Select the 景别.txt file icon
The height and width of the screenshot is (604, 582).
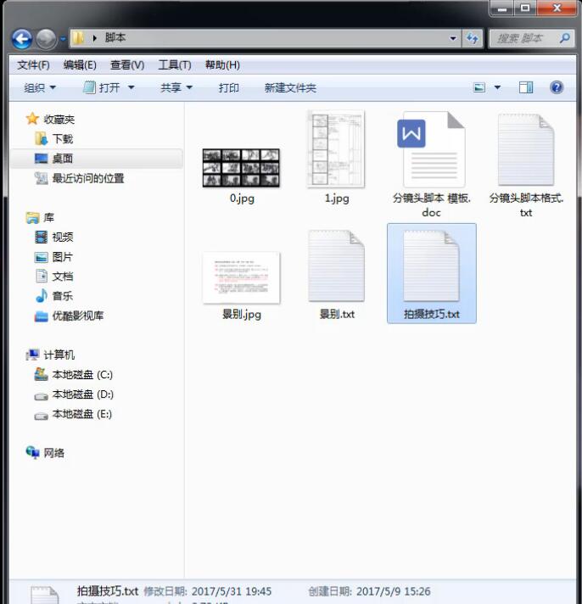336,266
